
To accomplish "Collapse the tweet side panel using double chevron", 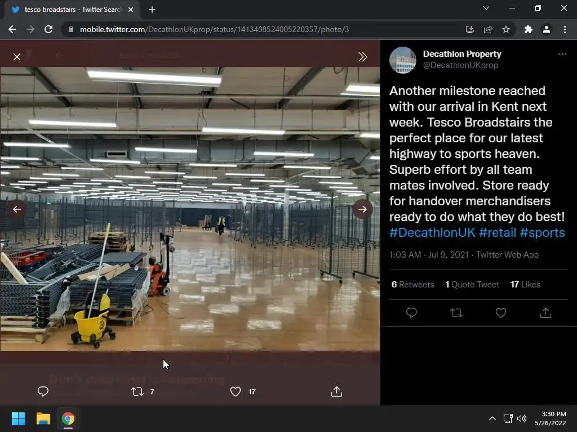I will [362, 57].
